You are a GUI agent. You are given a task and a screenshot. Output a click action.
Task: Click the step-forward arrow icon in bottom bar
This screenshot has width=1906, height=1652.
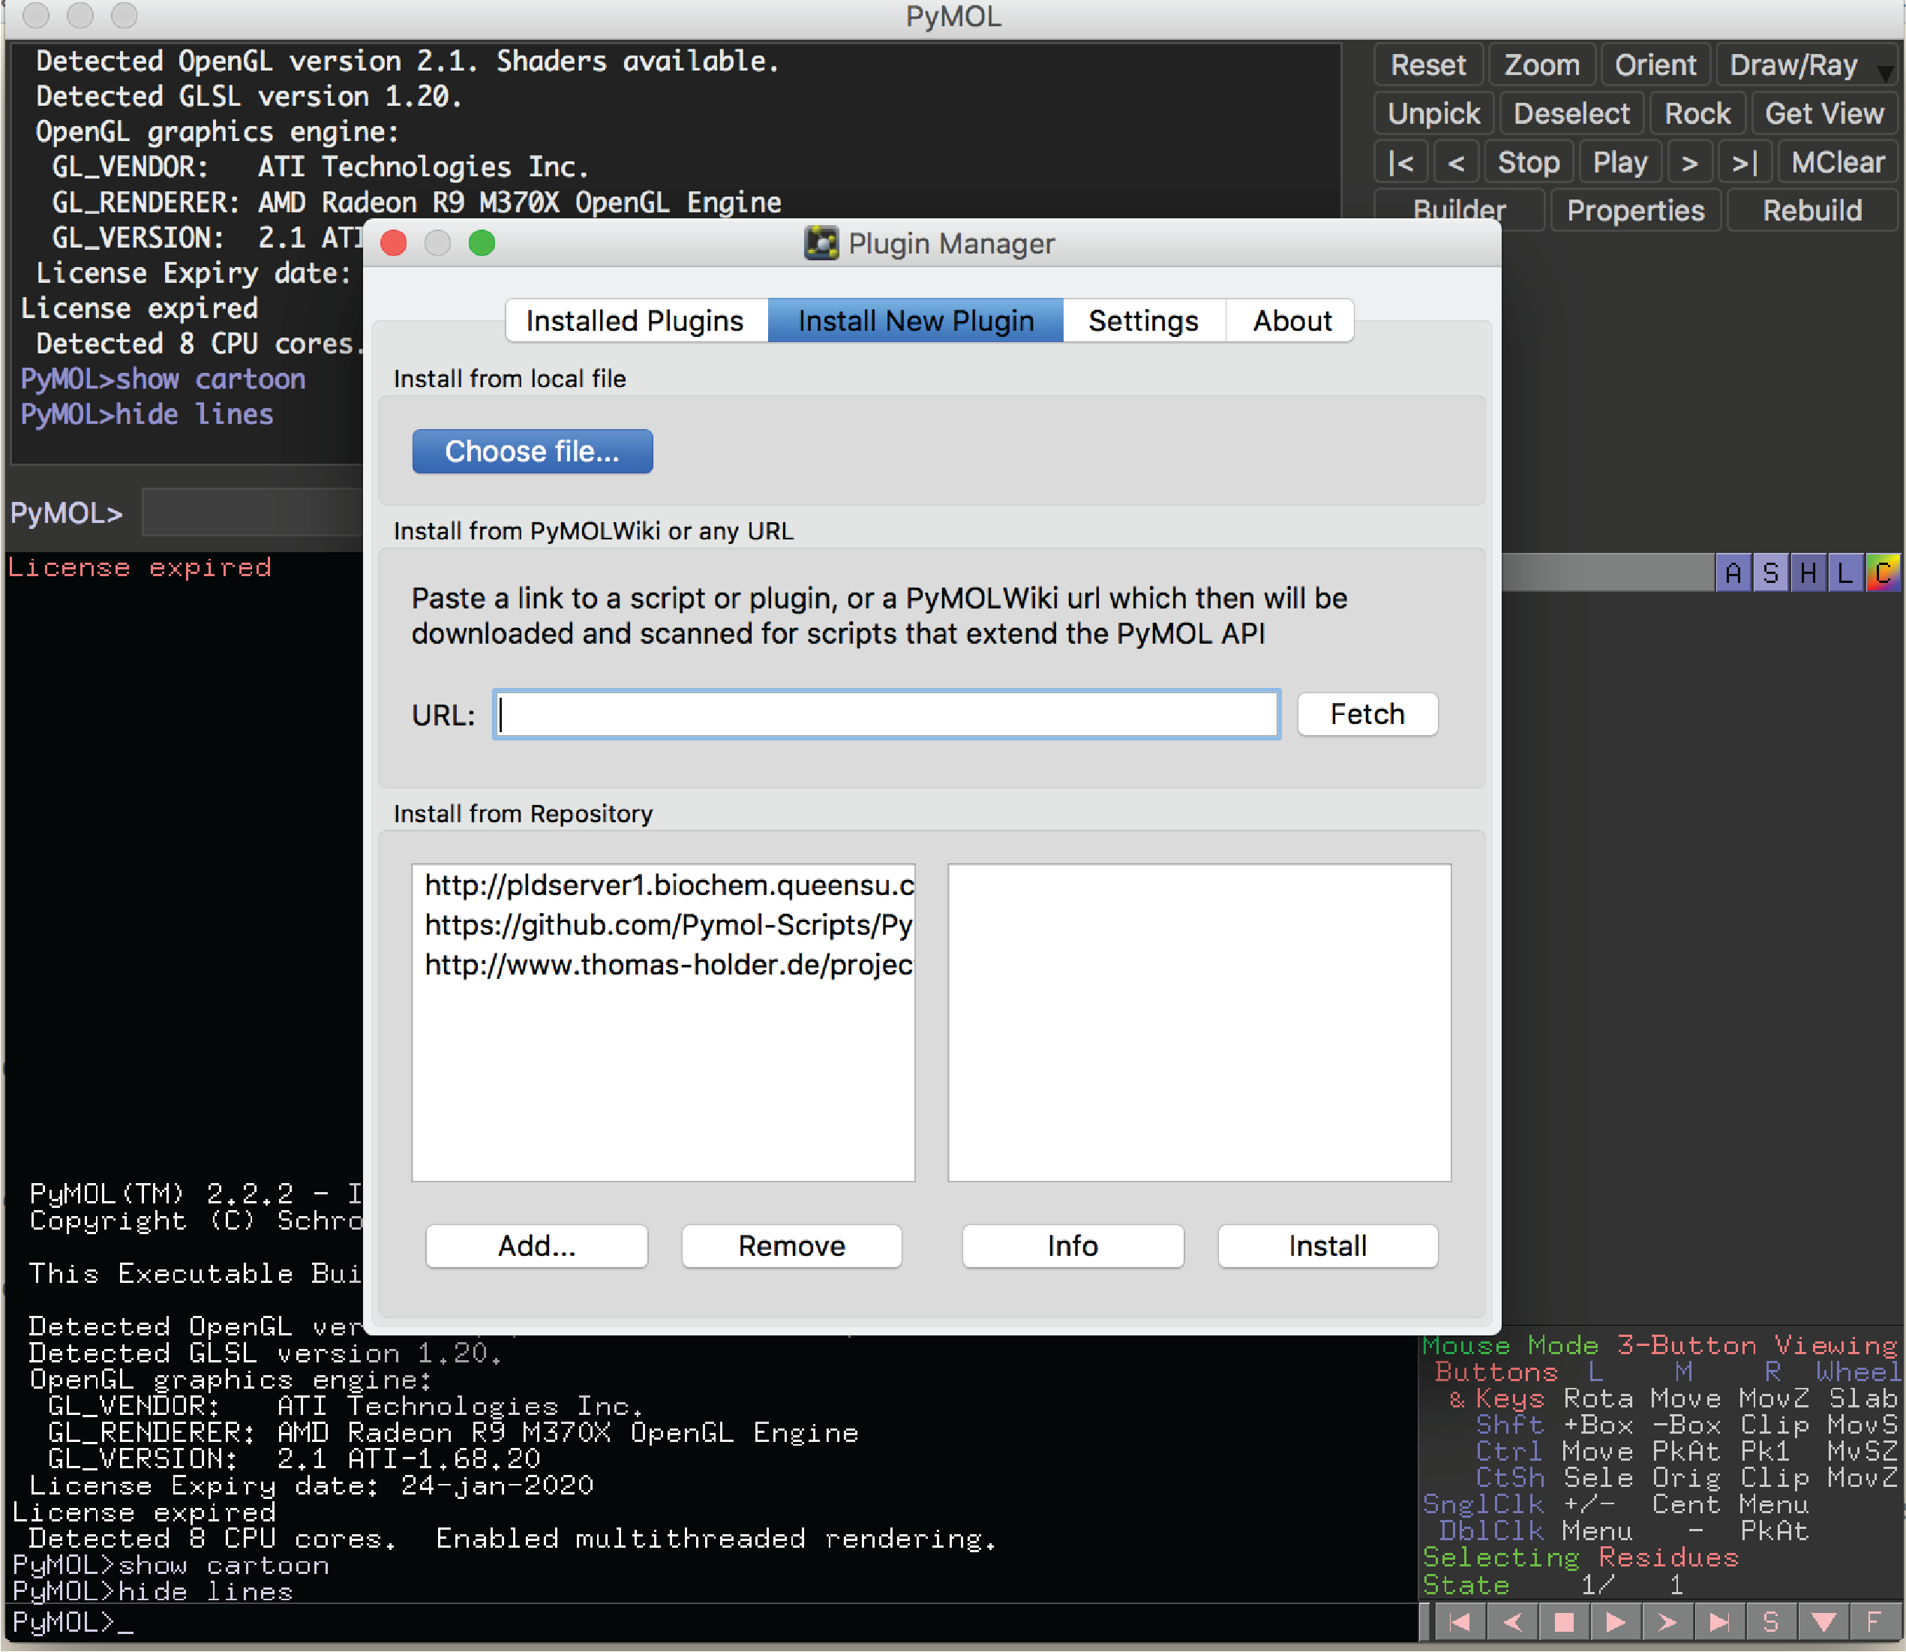(x=1667, y=1621)
